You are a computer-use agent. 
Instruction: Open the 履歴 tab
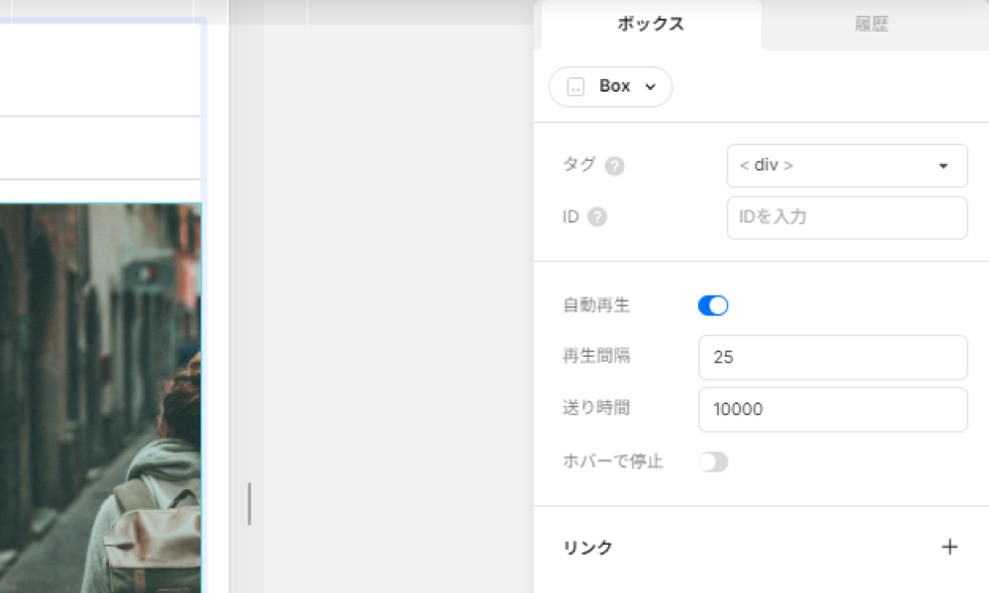pyautogui.click(x=871, y=25)
